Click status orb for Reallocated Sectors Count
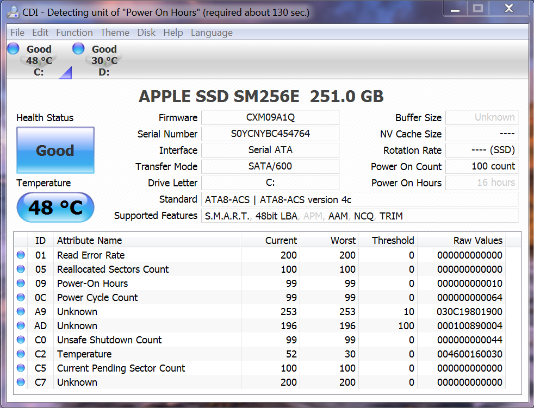The height and width of the screenshot is (408, 534). [21, 269]
